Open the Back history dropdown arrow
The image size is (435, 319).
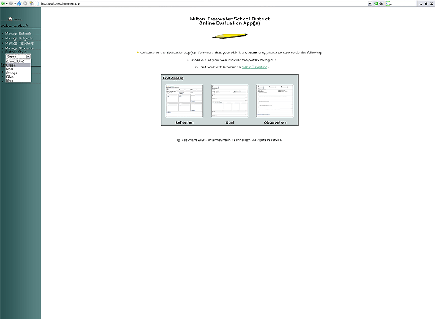click(x=6, y=3)
